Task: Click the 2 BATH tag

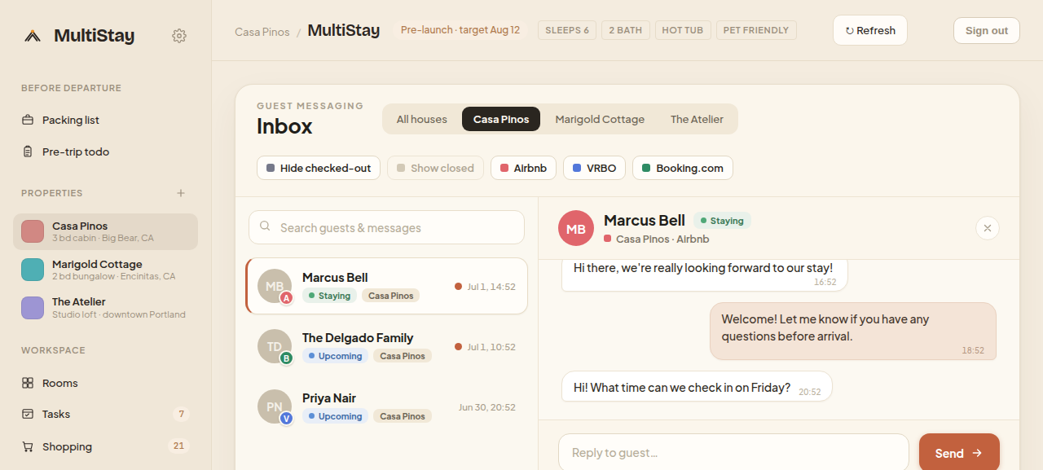Action: (625, 30)
